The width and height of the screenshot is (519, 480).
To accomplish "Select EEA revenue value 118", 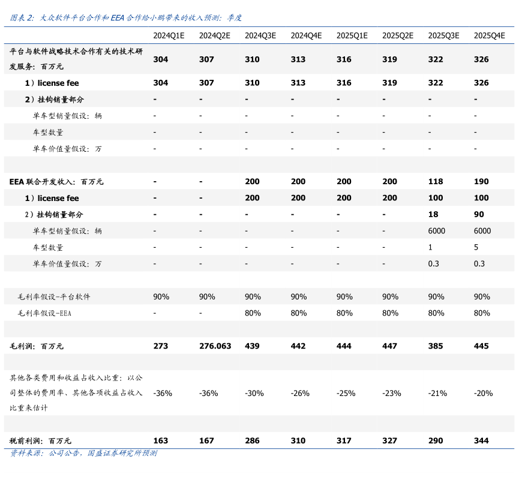I will point(436,182).
